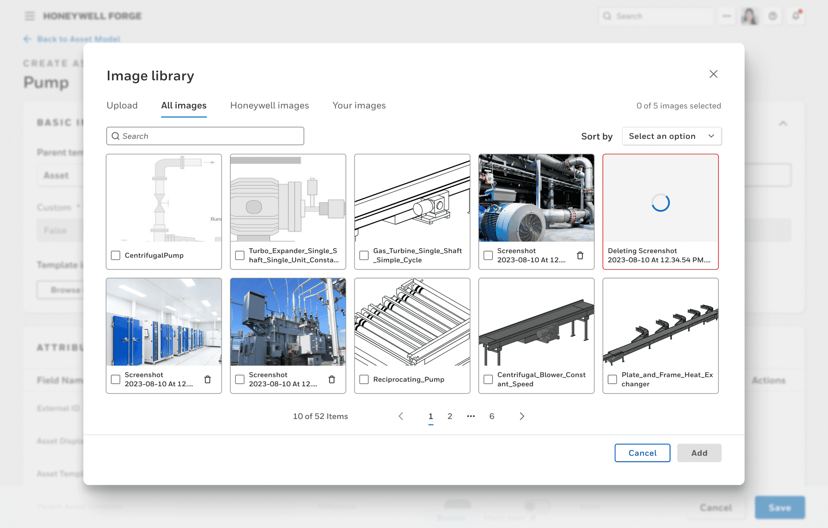828x528 pixels.
Task: Navigate to page 2 of images
Action: pyautogui.click(x=450, y=416)
